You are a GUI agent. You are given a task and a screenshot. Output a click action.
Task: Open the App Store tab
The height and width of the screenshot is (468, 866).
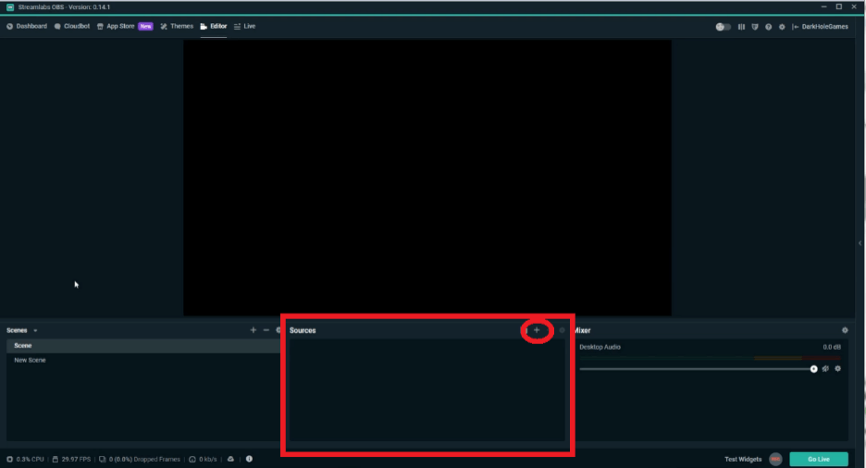(116, 26)
